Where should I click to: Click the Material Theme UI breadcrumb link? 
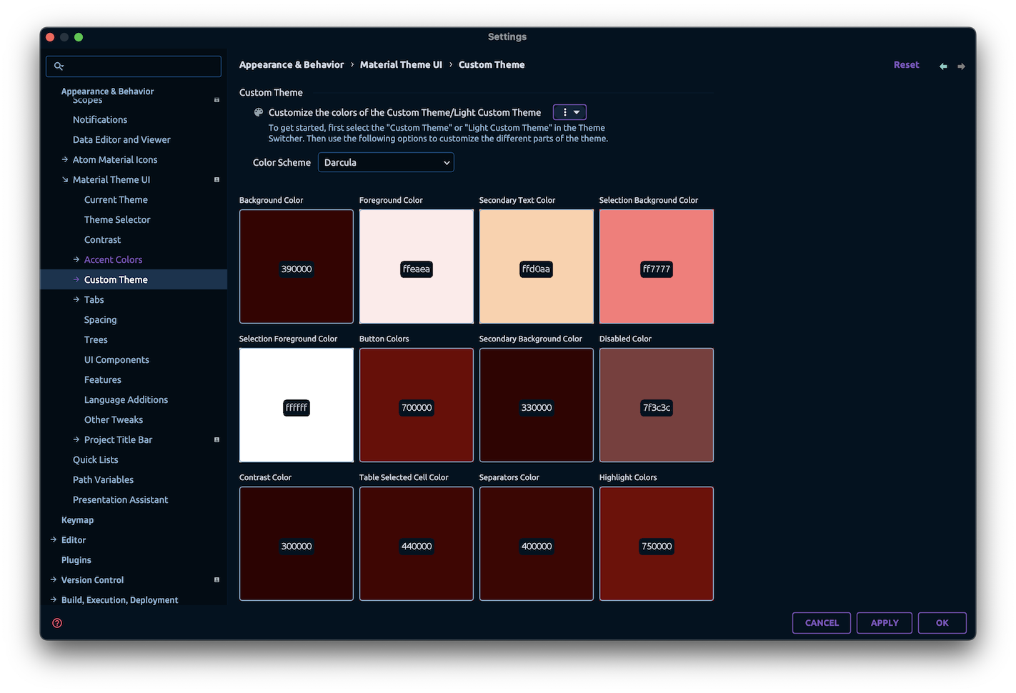click(x=401, y=64)
